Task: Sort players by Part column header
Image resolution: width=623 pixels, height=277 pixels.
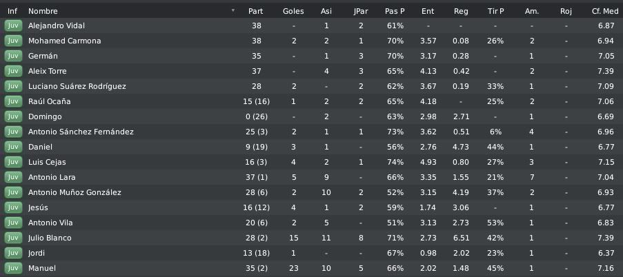Action: pos(255,11)
